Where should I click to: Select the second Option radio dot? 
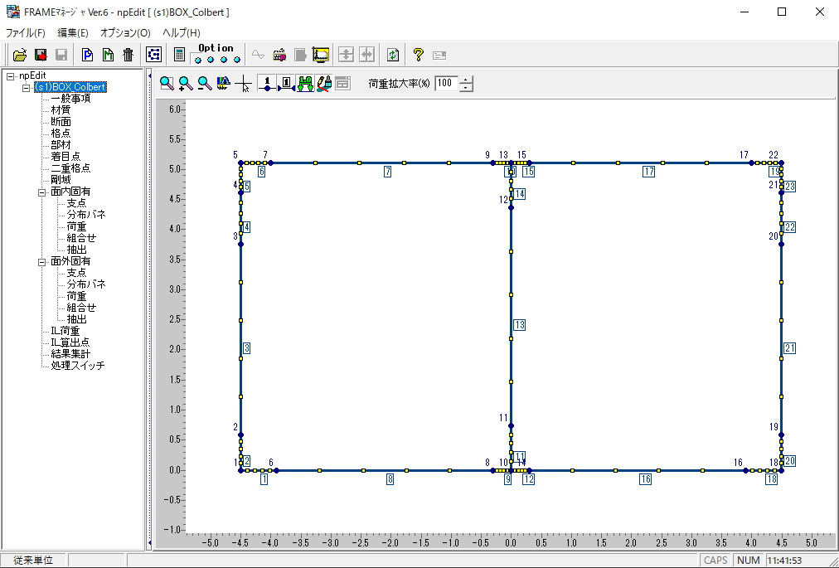(x=211, y=60)
